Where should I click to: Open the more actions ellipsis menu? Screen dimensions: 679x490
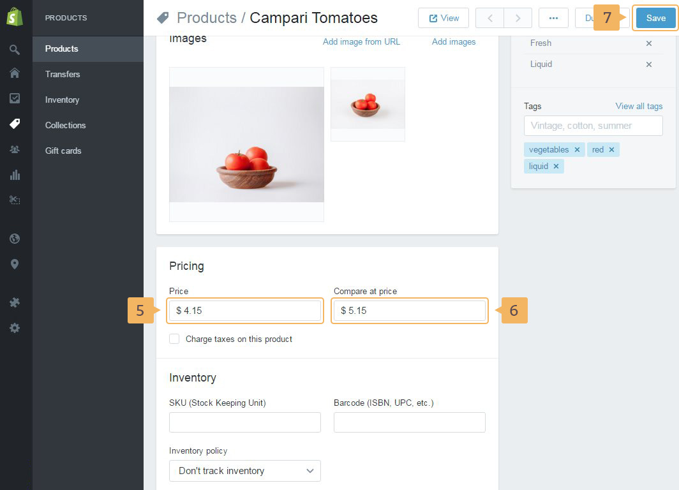553,18
